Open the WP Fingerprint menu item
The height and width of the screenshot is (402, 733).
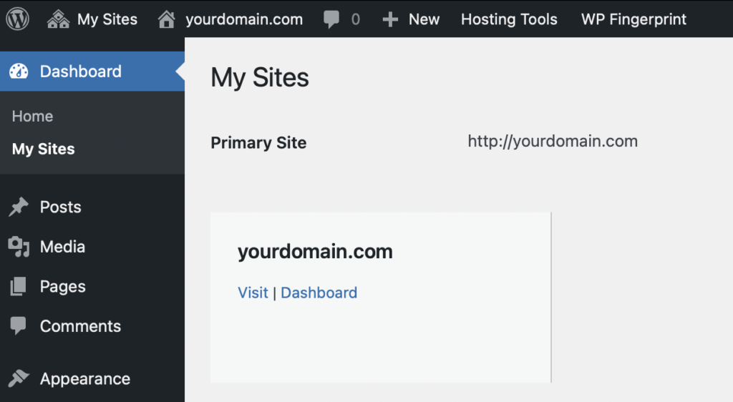tap(634, 19)
